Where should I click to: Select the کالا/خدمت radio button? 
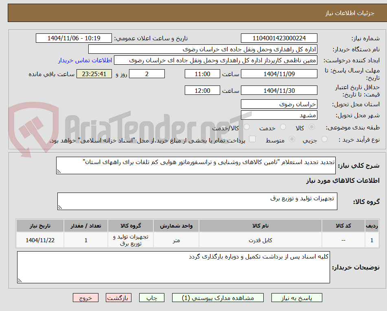tap(247, 127)
